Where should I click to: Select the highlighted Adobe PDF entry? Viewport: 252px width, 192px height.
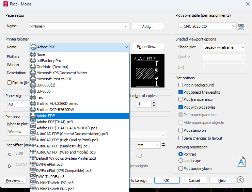pyautogui.click(x=80, y=116)
